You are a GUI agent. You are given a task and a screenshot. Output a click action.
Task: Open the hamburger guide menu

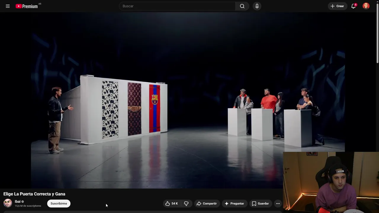coord(8,6)
